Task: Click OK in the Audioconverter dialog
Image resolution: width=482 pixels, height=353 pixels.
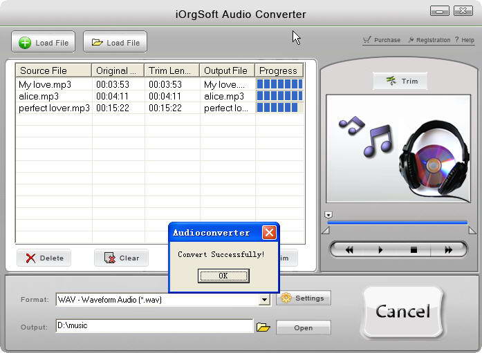Action: point(223,276)
